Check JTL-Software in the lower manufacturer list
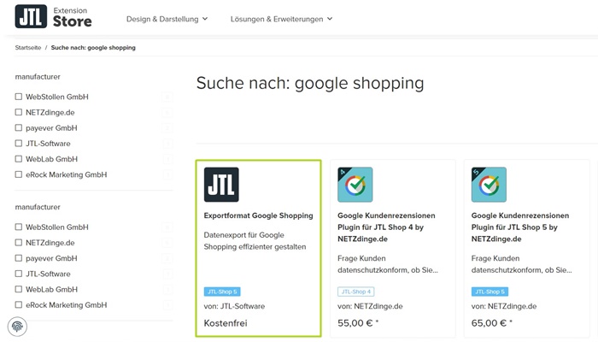598x342 pixels. (x=18, y=274)
